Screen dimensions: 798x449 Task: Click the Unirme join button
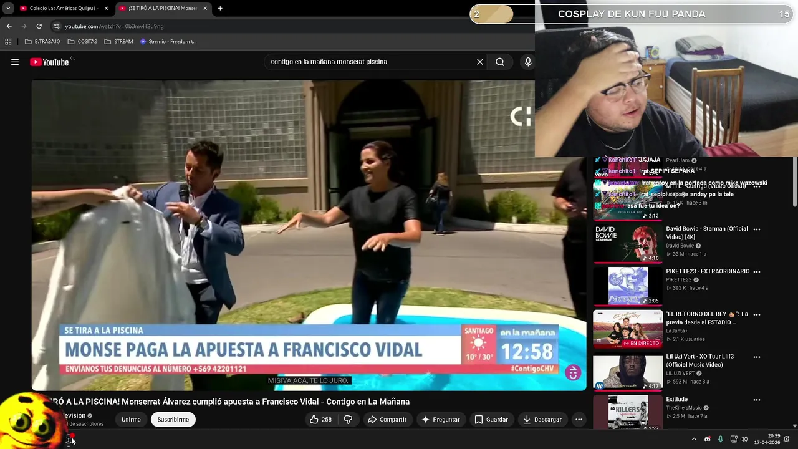point(131,420)
